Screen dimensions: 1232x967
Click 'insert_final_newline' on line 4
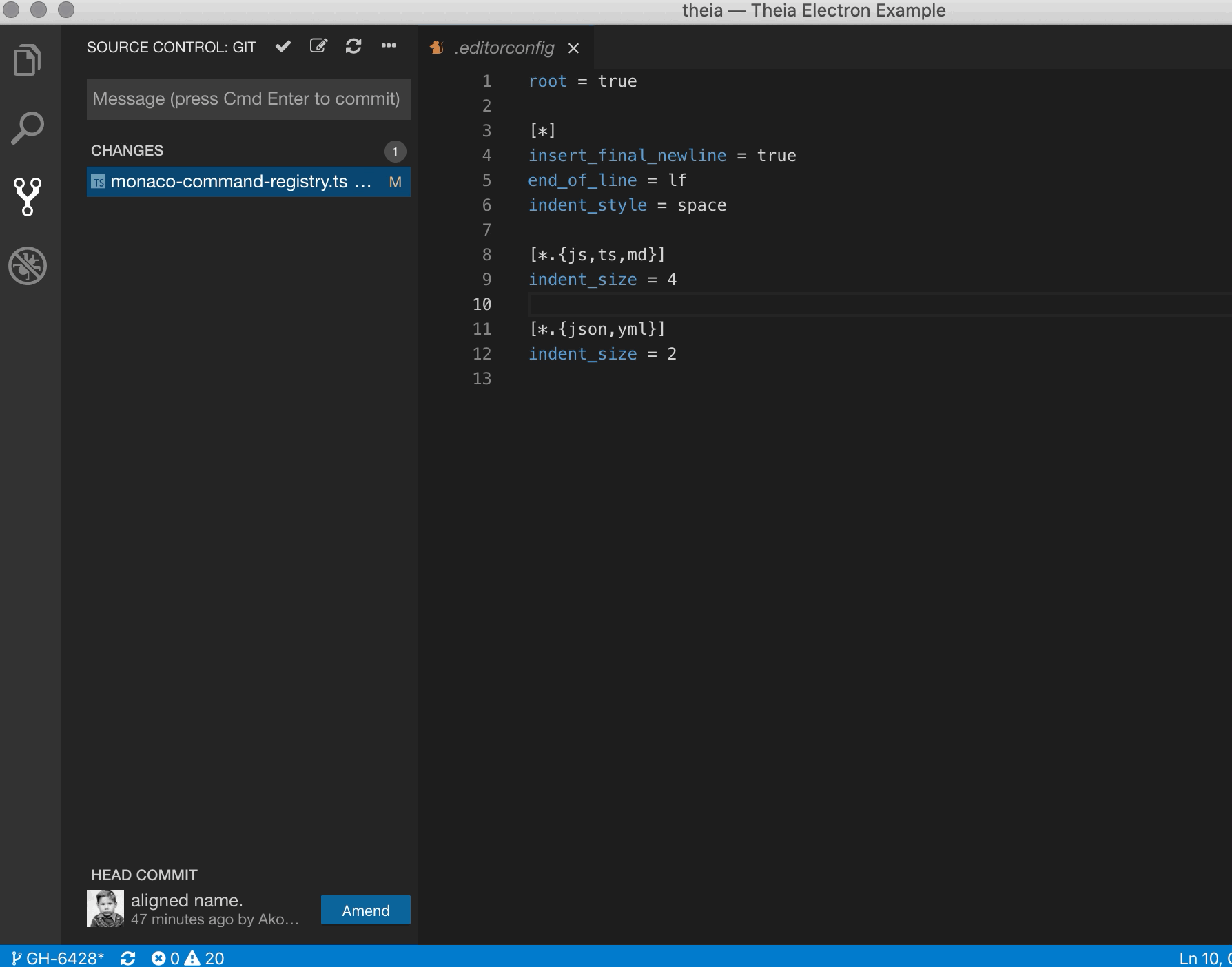[x=627, y=156]
